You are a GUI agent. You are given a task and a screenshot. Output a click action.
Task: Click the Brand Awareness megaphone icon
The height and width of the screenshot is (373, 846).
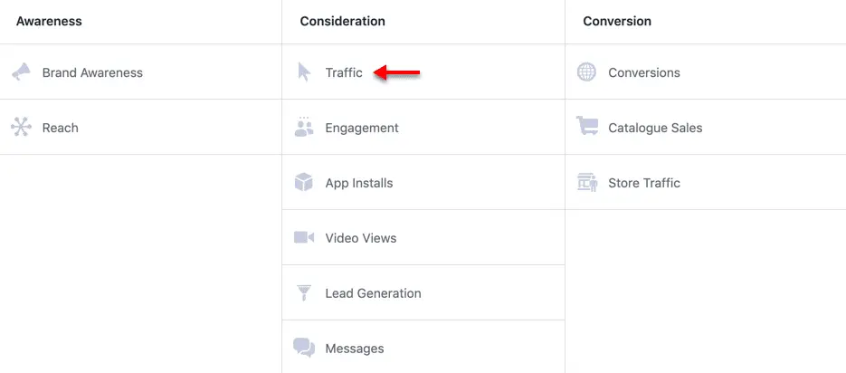[21, 72]
